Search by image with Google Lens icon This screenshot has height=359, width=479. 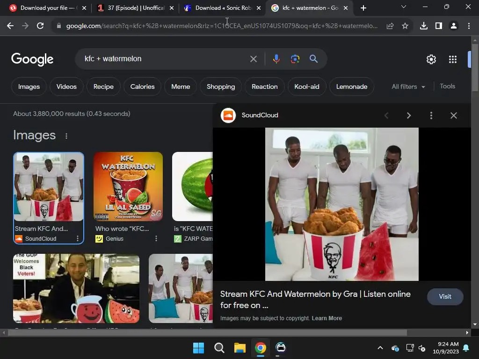[295, 59]
